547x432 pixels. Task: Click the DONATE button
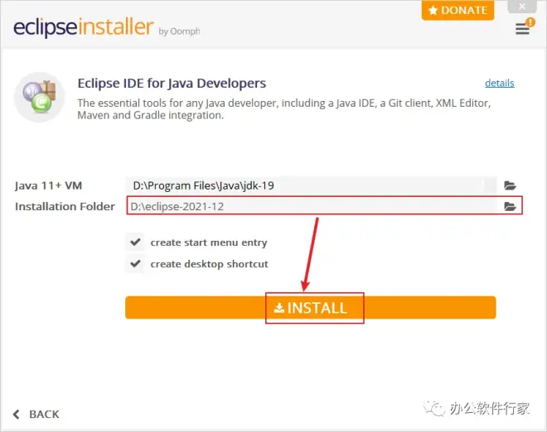click(457, 10)
